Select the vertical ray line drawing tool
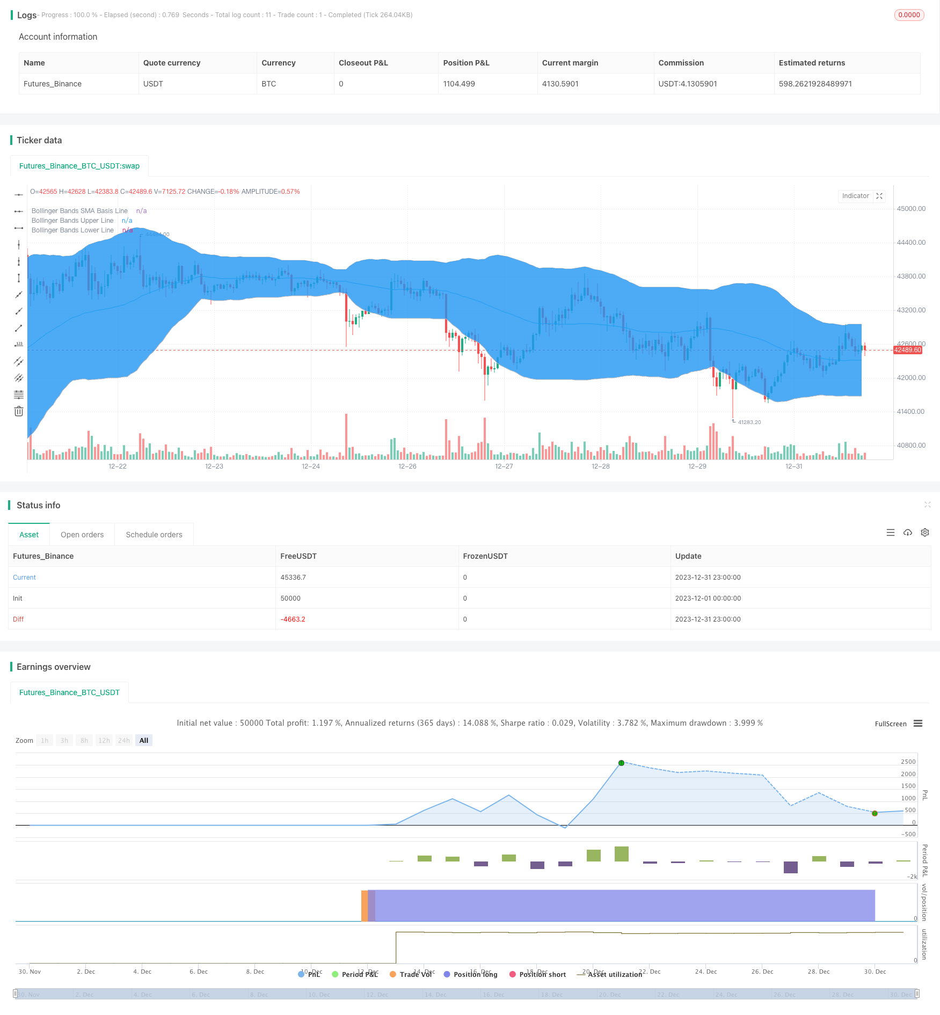The image size is (940, 1015). tap(19, 261)
